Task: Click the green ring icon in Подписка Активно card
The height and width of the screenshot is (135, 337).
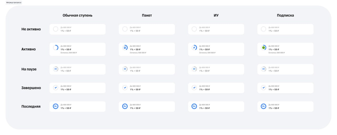Action: [x=264, y=48]
